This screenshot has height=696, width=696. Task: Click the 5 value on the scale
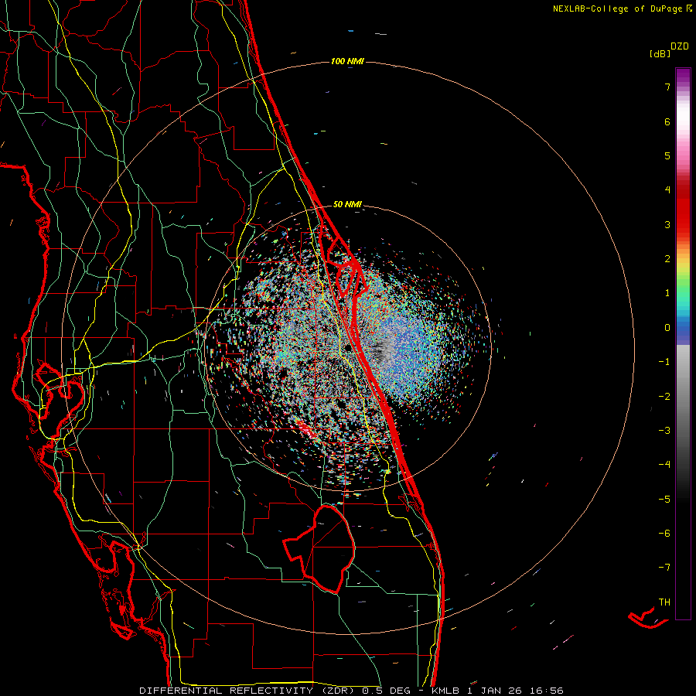point(667,155)
